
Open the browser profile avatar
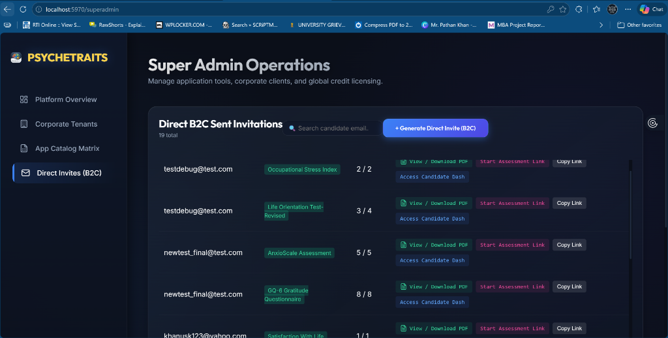tap(612, 9)
